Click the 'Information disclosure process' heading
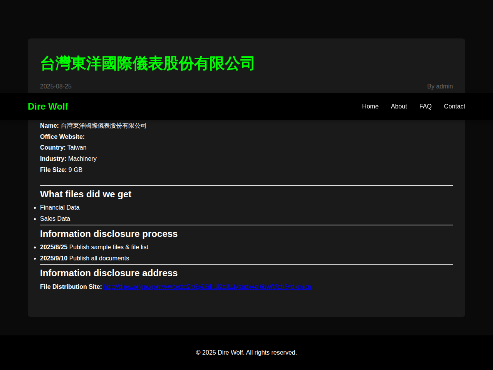The width and height of the screenshot is (493, 370). point(109,234)
